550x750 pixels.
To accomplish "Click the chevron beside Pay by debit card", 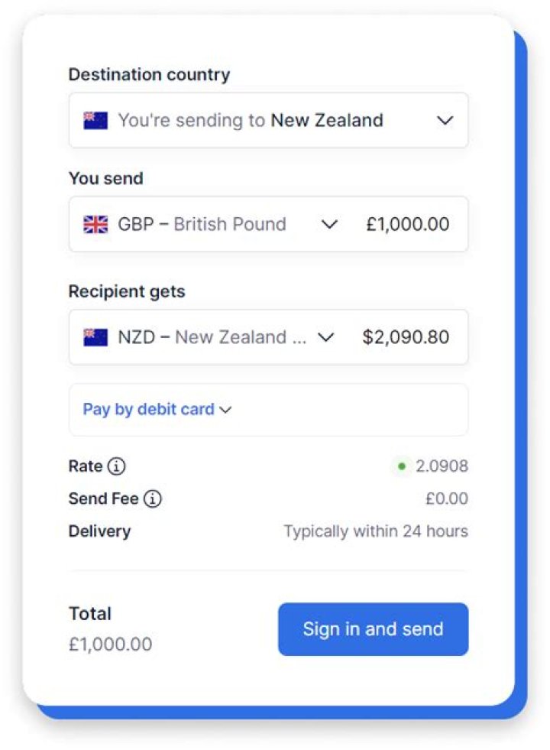I will [225, 410].
